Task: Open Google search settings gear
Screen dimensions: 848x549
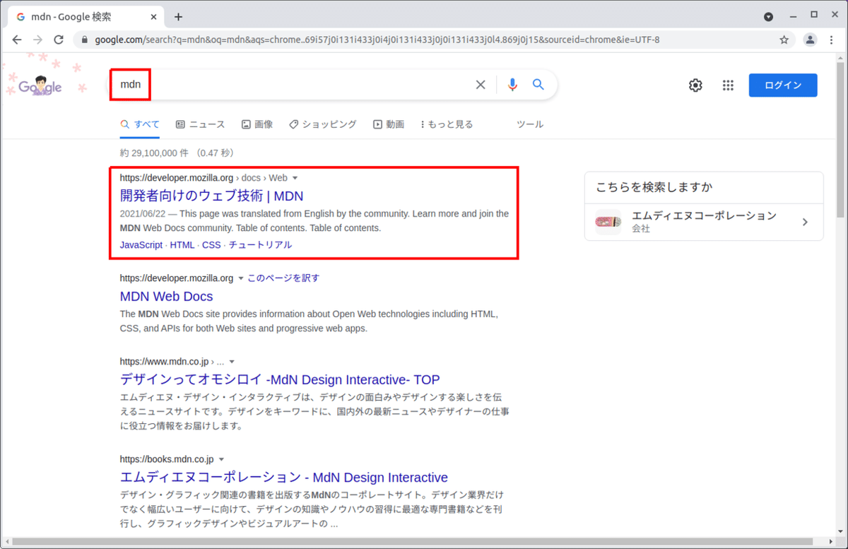Action: click(695, 85)
